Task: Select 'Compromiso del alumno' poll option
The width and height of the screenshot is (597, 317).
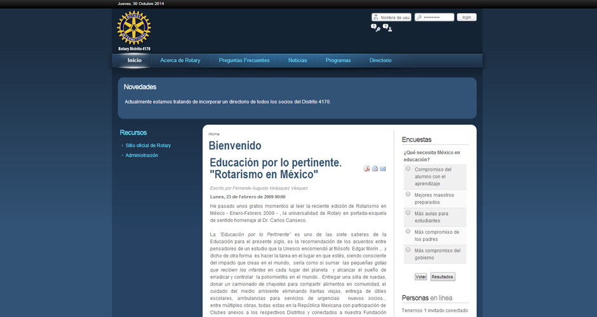Action: [x=408, y=169]
